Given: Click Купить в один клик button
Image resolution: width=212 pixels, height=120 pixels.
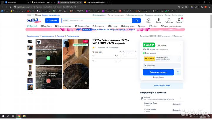Looking at the screenshot, I should click(x=162, y=85).
